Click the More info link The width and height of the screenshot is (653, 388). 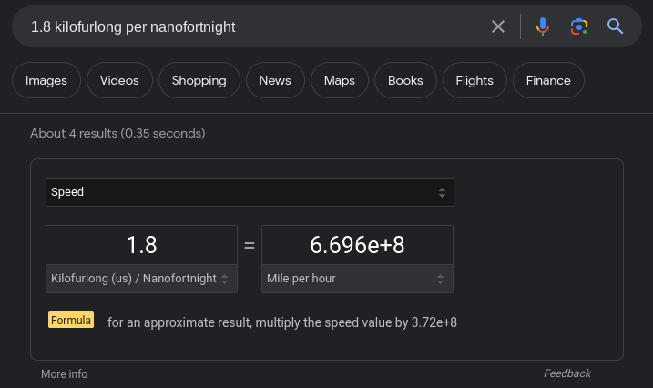pos(64,373)
